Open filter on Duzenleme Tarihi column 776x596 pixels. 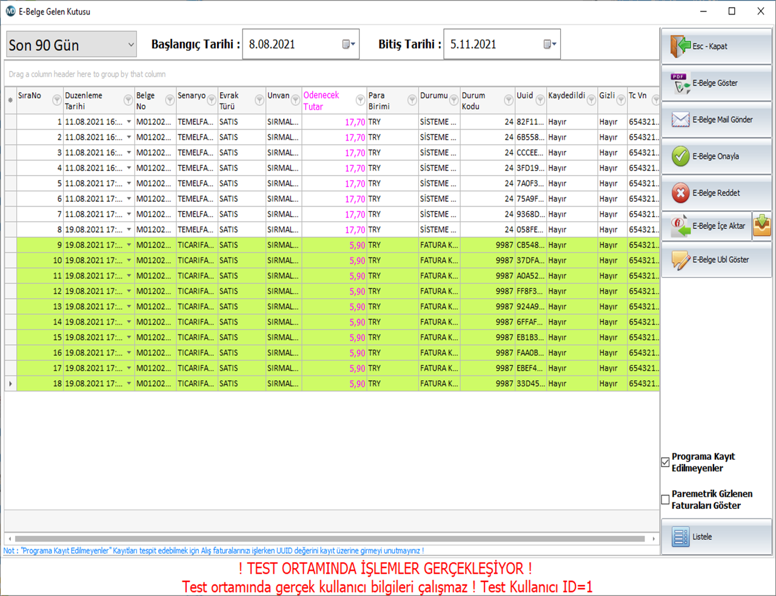click(x=128, y=100)
